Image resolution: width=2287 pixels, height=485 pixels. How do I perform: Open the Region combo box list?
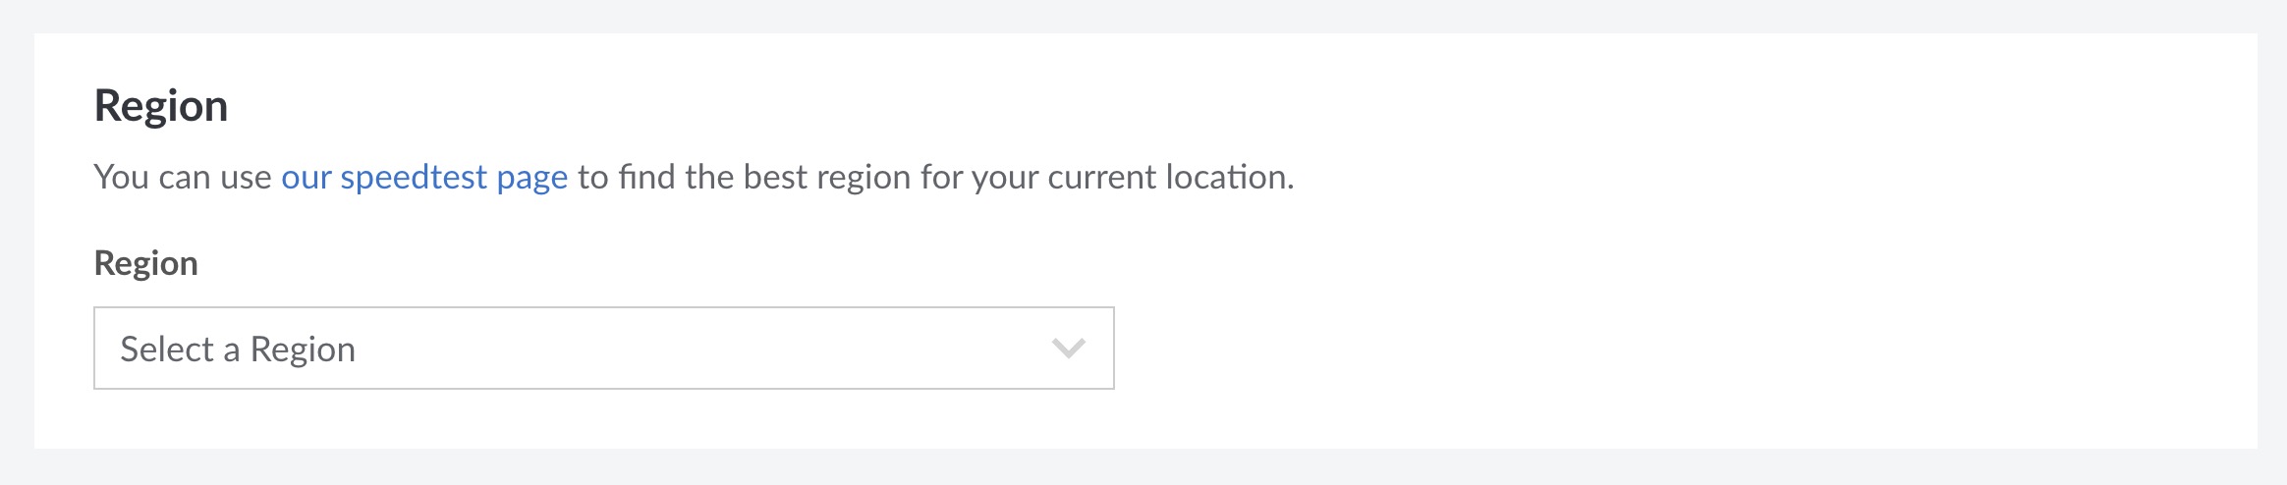(x=603, y=349)
